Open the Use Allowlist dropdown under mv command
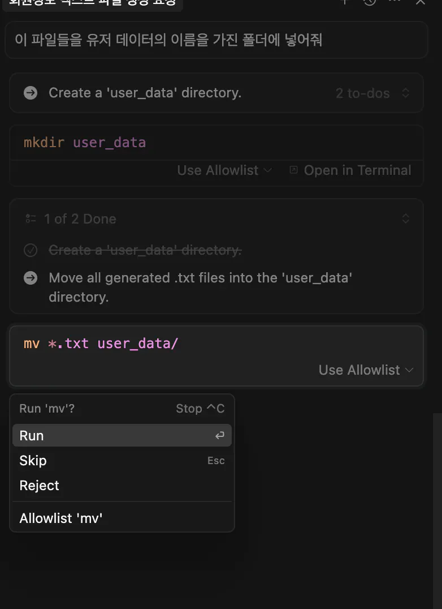The width and height of the screenshot is (442, 609). [366, 370]
